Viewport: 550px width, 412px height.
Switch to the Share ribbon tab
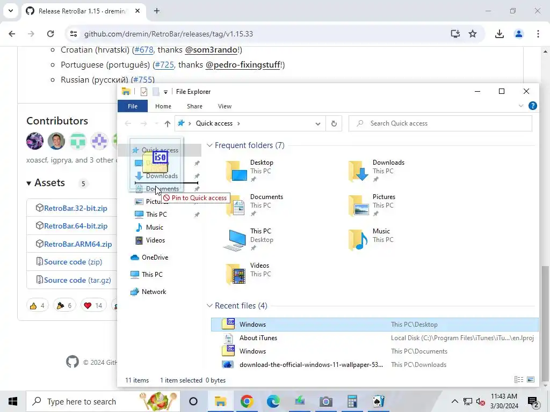194,106
